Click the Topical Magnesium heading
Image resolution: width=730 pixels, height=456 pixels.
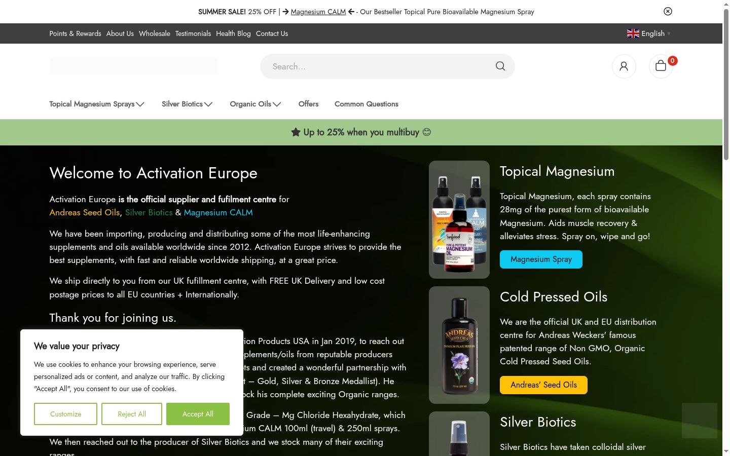click(557, 171)
